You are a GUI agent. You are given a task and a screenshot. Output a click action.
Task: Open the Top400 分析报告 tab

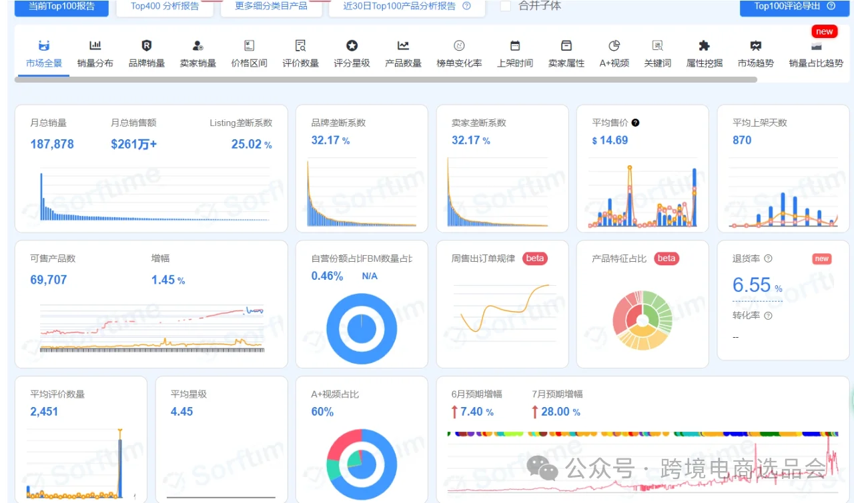[x=165, y=7]
